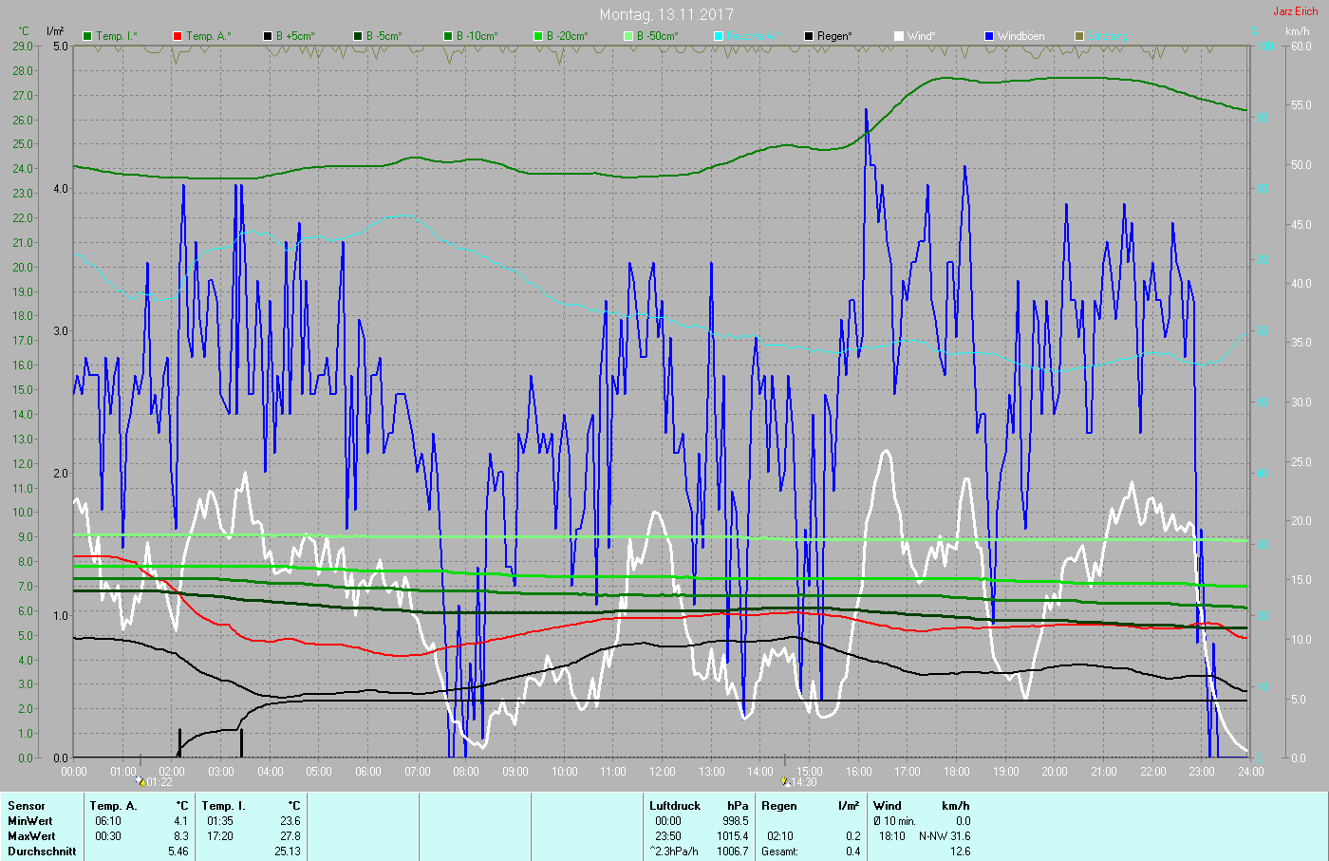Click the red Temp. A. legend square

tap(178, 36)
